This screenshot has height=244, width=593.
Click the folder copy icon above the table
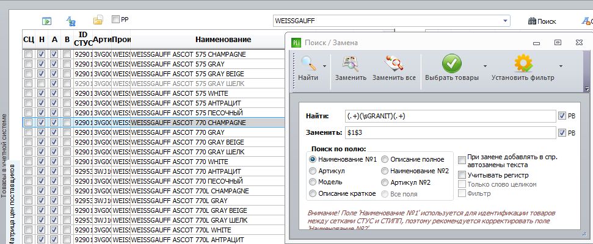98,20
